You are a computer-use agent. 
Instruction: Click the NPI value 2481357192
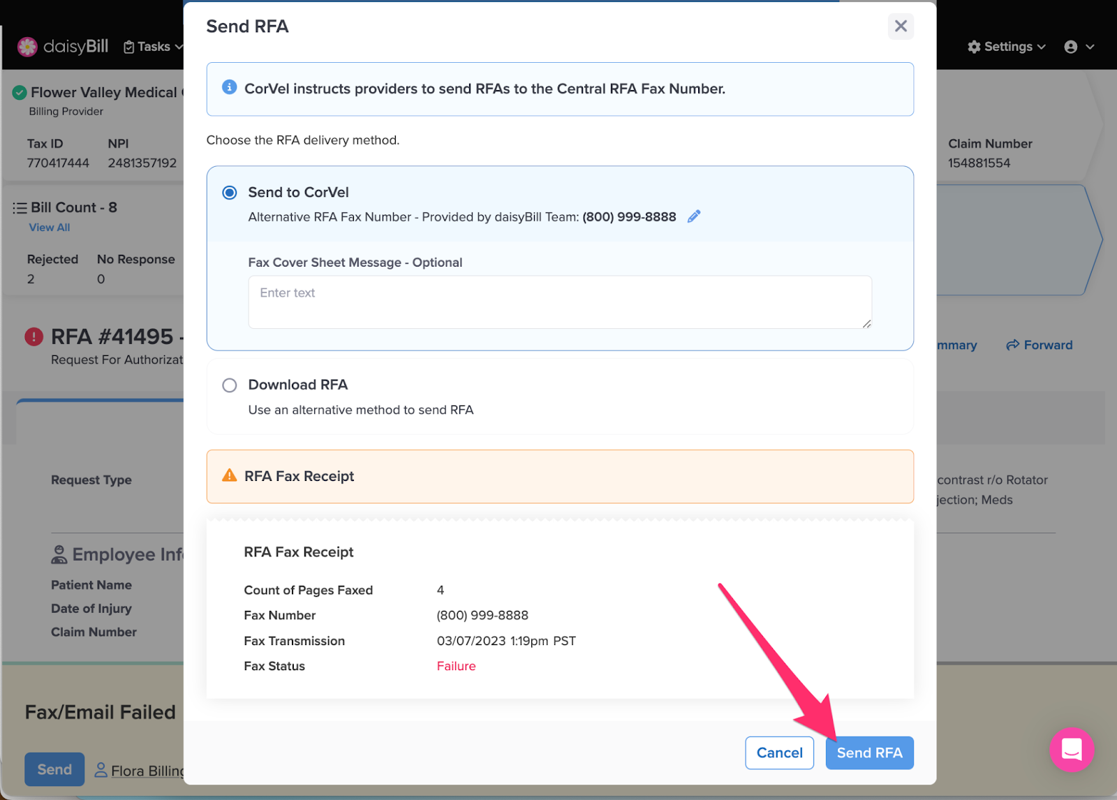142,163
